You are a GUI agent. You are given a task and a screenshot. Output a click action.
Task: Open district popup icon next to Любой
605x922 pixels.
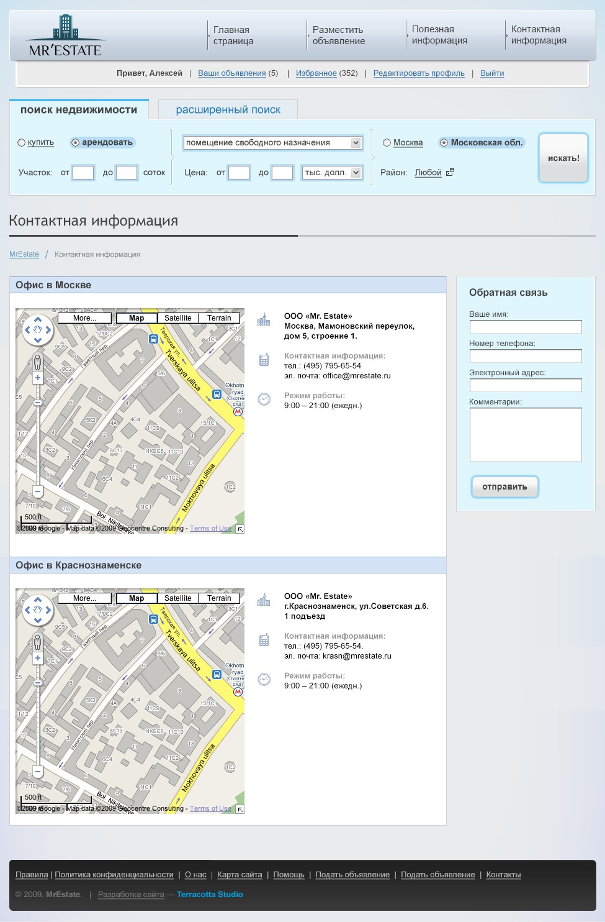(450, 172)
